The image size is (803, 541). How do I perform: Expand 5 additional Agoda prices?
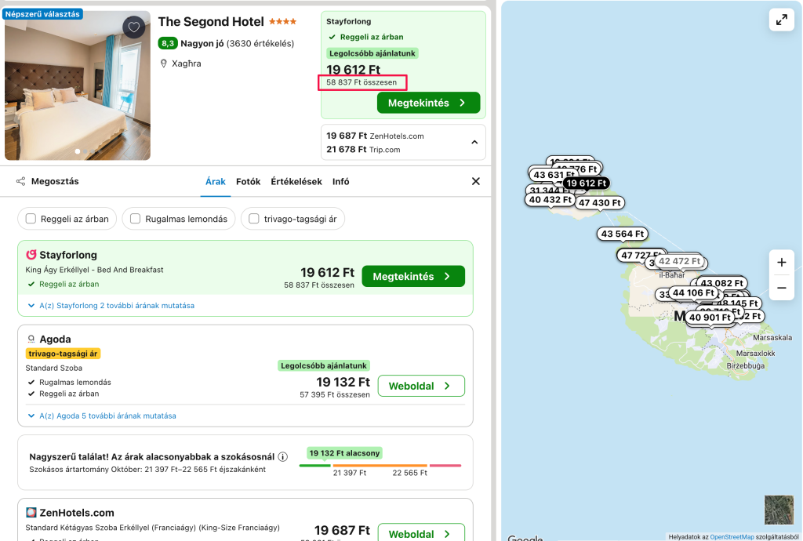click(102, 416)
